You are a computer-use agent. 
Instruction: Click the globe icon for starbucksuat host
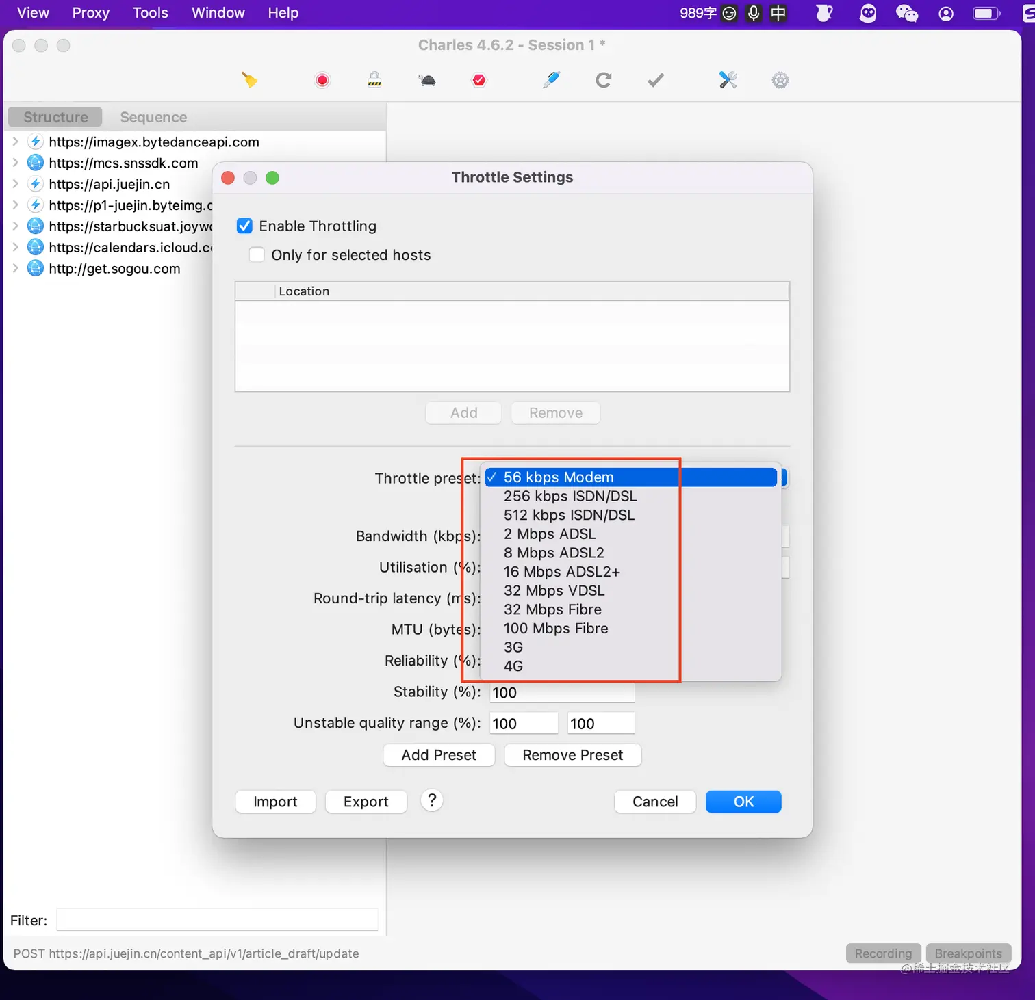[36, 226]
